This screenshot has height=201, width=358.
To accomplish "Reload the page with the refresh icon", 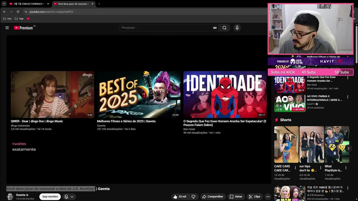I will (18, 12).
